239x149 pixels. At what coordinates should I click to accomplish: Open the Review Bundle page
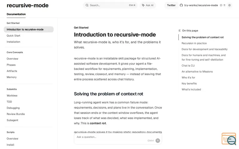(x=16, y=114)
